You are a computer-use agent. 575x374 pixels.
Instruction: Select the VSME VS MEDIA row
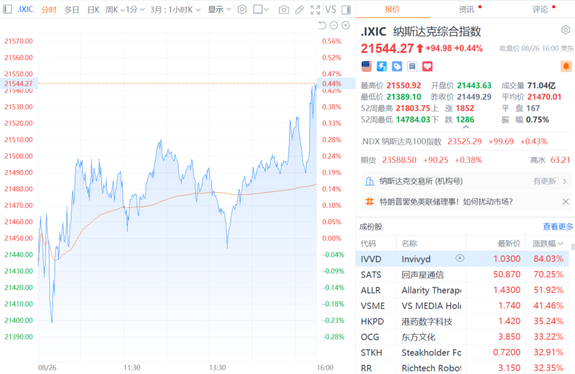click(x=462, y=306)
